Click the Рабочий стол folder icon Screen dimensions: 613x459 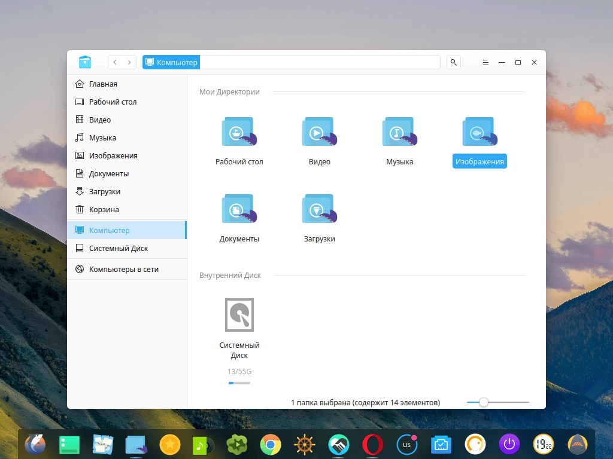coord(239,131)
